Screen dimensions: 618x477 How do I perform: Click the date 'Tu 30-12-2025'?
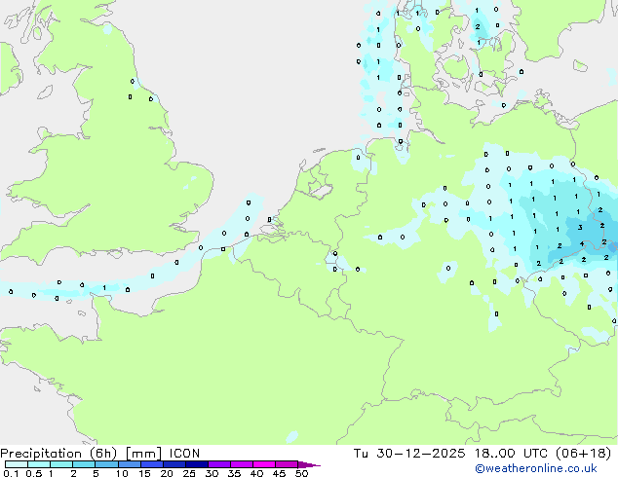409,454
